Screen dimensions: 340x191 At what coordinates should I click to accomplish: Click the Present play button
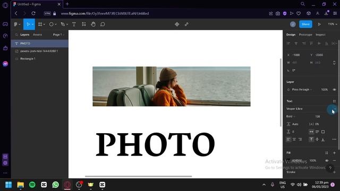[319, 24]
